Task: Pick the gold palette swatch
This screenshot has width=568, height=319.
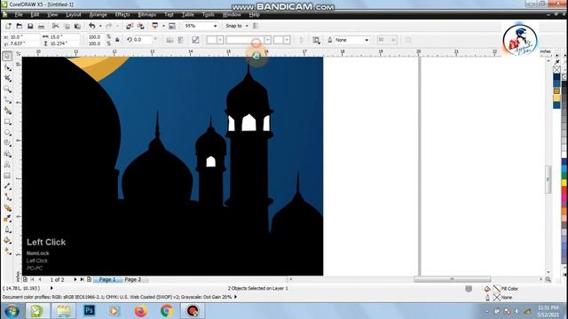Action: pyautogui.click(x=556, y=90)
